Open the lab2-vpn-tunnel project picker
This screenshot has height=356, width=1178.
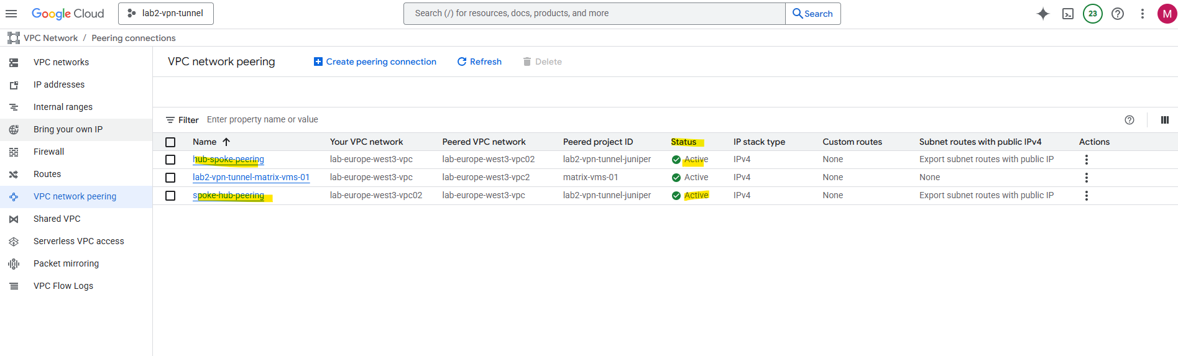166,14
